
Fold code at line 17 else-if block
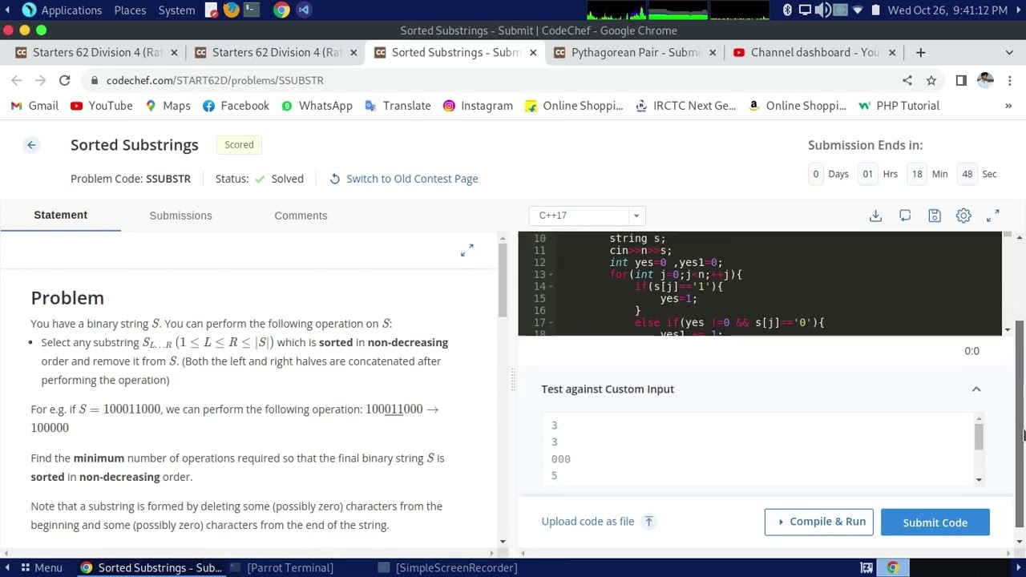click(x=551, y=323)
